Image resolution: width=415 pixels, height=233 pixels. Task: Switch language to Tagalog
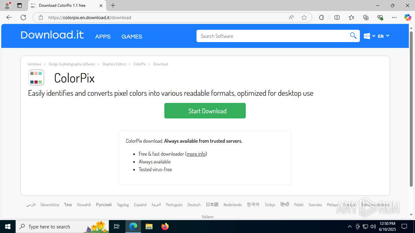point(123,205)
